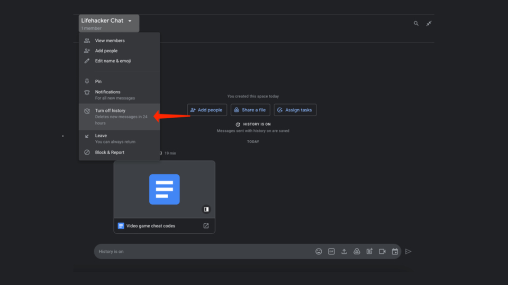This screenshot has width=508, height=285.
Task: Click the Video game cheat codes title
Action: pyautogui.click(x=151, y=226)
